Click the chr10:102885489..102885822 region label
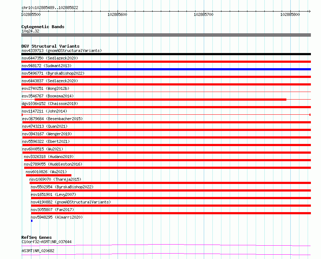Image resolution: width=321 pixels, height=259 pixels. pyautogui.click(x=50, y=8)
